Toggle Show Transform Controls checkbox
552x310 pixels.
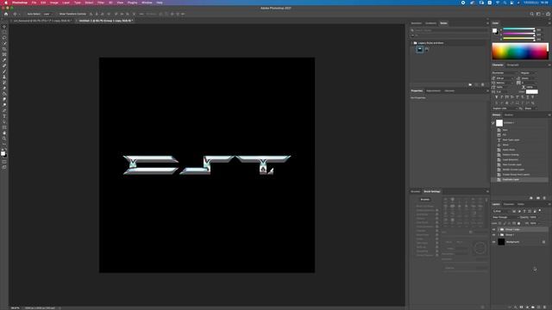click(x=58, y=14)
